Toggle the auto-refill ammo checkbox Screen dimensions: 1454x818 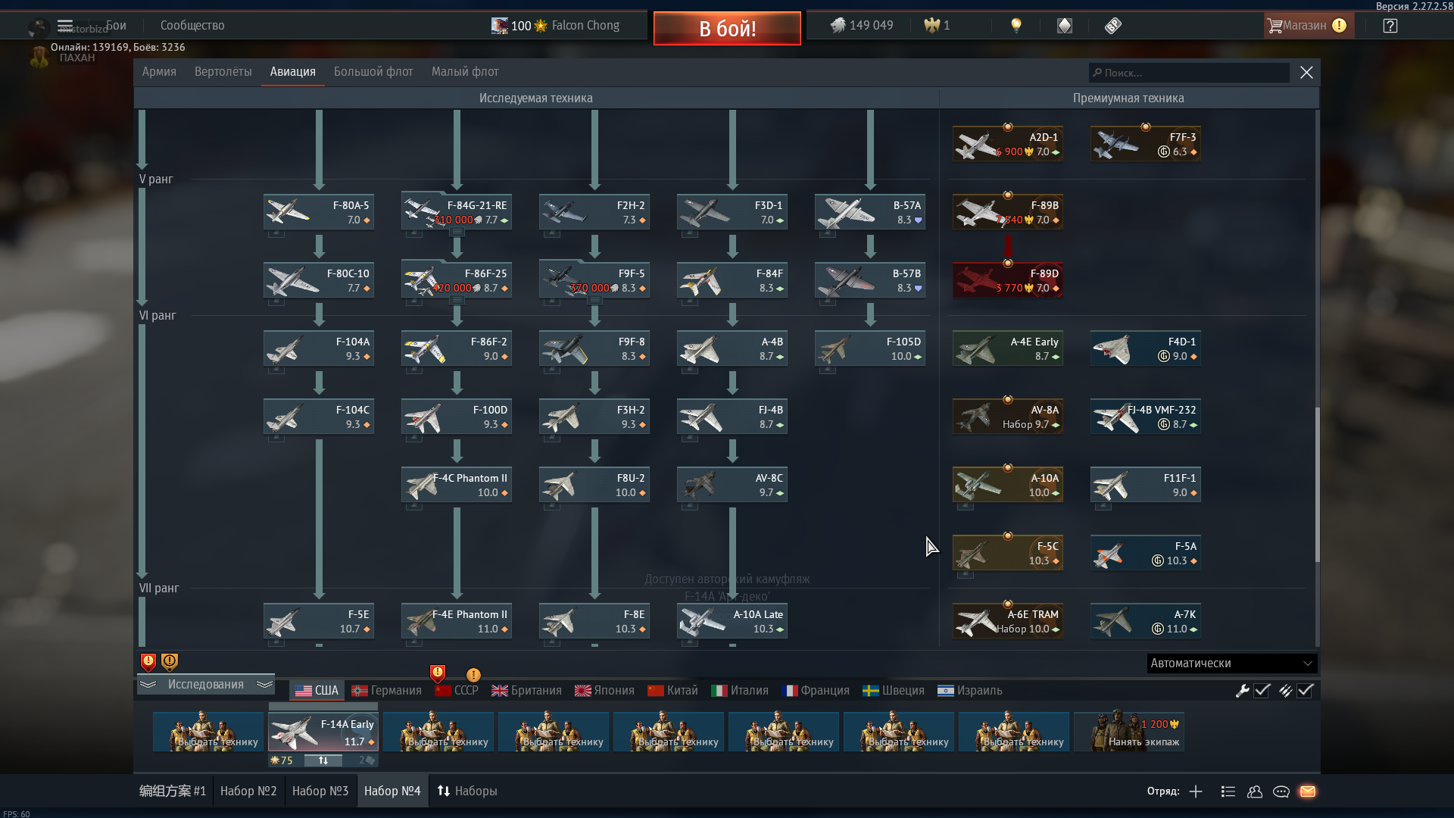(x=1305, y=690)
